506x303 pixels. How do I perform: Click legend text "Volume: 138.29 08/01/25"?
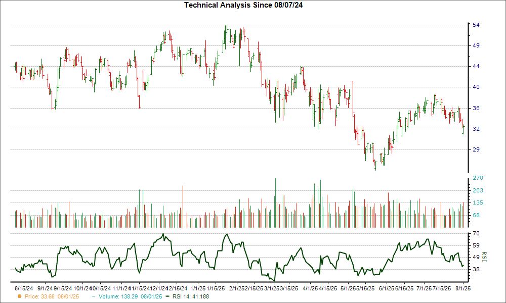[x=131, y=296]
